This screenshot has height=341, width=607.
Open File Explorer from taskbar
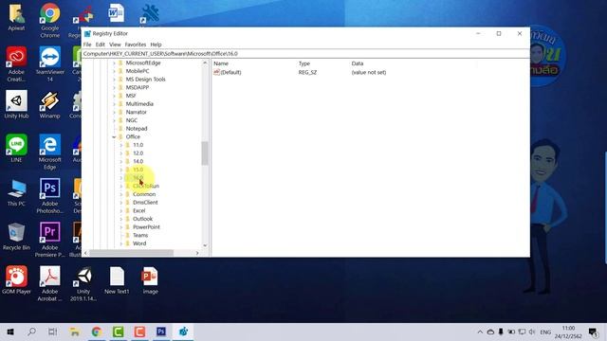(x=74, y=332)
